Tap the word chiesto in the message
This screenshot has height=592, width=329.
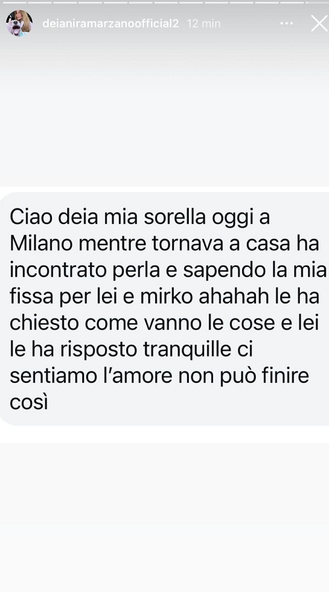(43, 324)
